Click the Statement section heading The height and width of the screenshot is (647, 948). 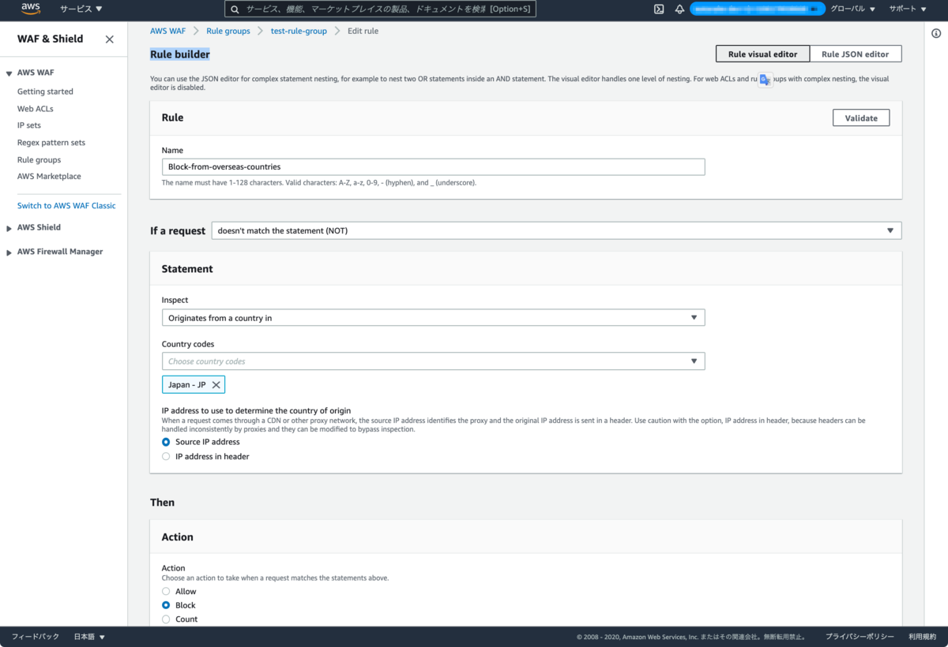coord(187,269)
